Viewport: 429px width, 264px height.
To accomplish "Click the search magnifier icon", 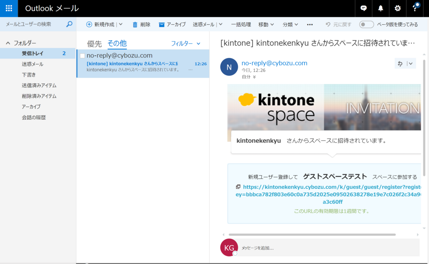I will tap(69, 24).
